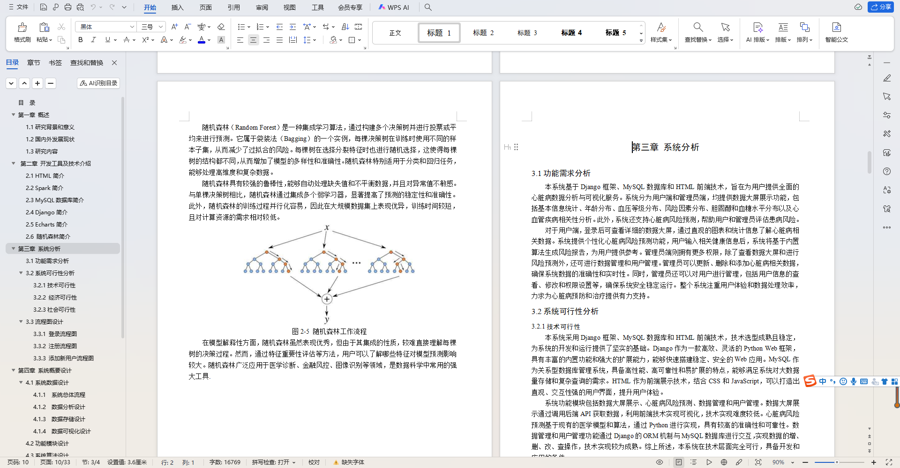Toggle eye protection mode icon in status bar
The image size is (900, 468).
click(660, 462)
